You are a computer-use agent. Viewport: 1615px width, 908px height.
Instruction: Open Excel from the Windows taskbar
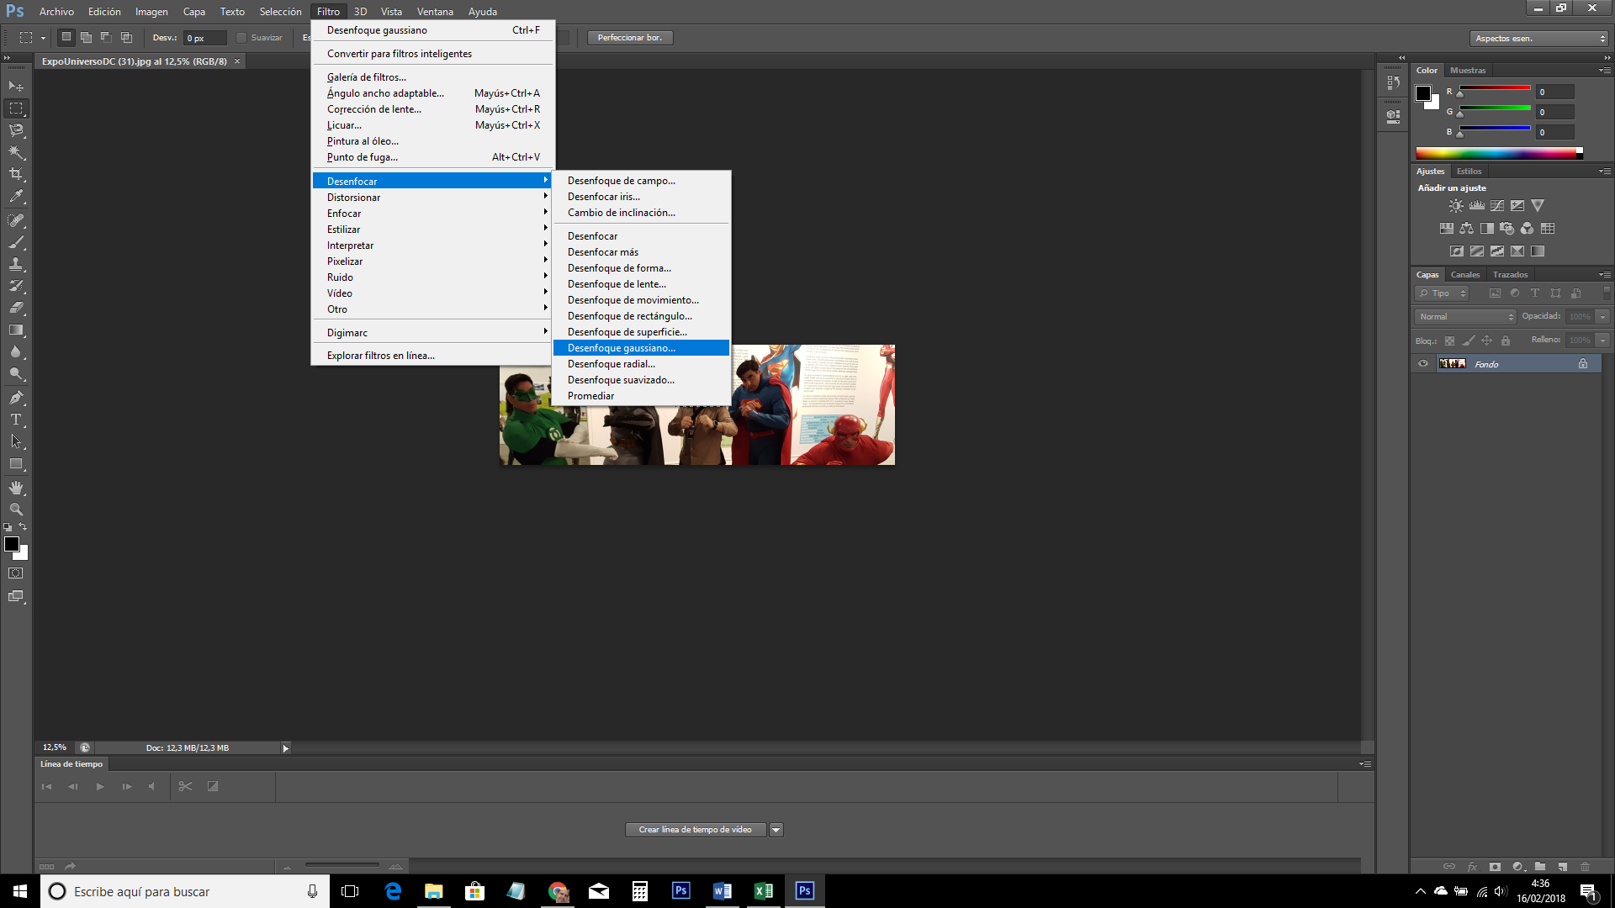point(763,891)
